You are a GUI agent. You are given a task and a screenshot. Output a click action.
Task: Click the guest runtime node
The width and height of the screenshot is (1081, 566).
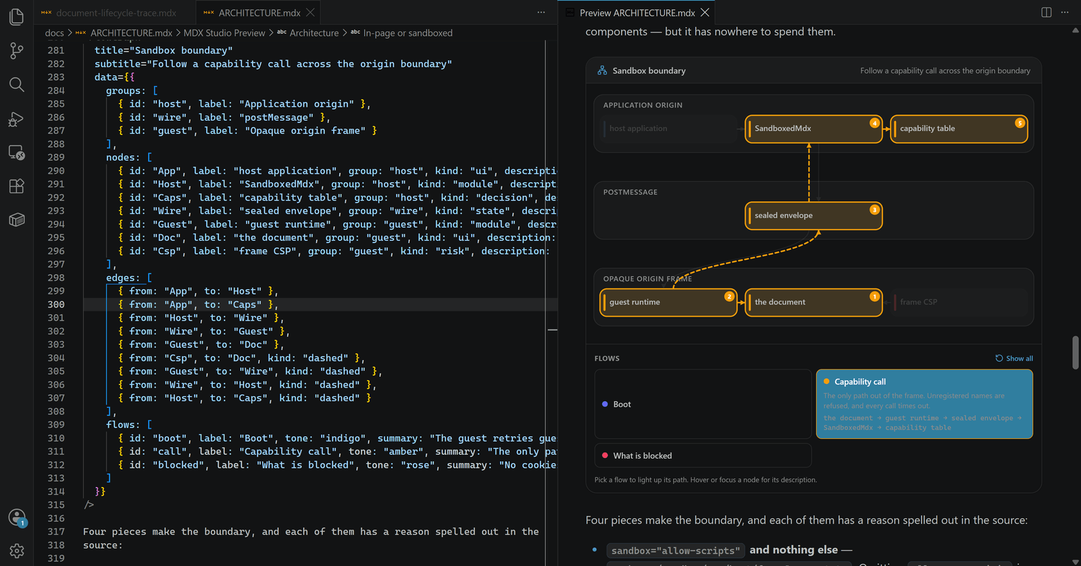coord(668,302)
